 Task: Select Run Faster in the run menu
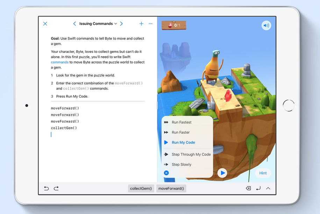(187, 132)
